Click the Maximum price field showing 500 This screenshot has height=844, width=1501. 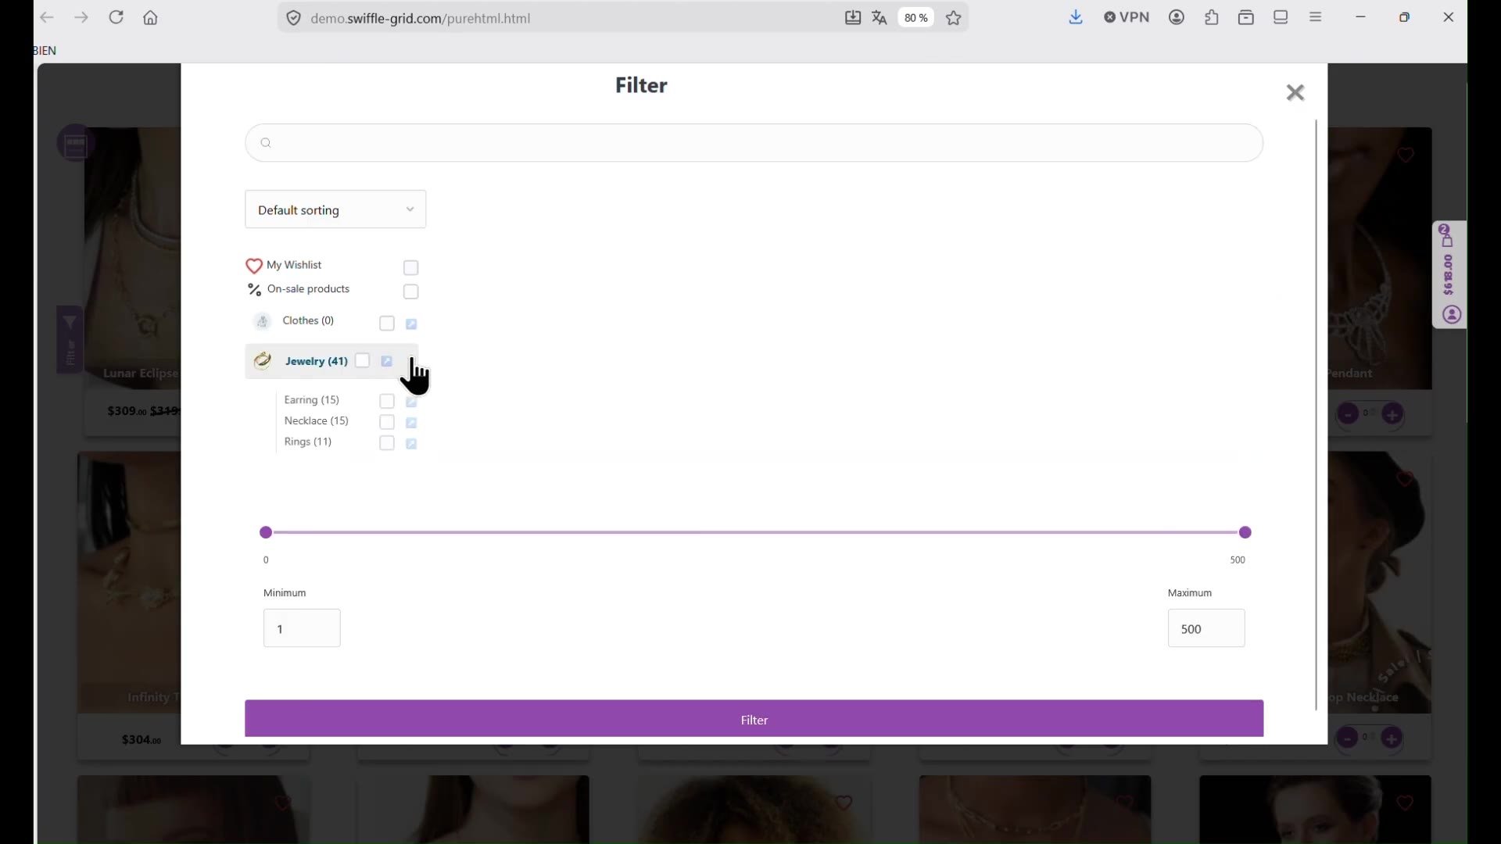pyautogui.click(x=1206, y=629)
